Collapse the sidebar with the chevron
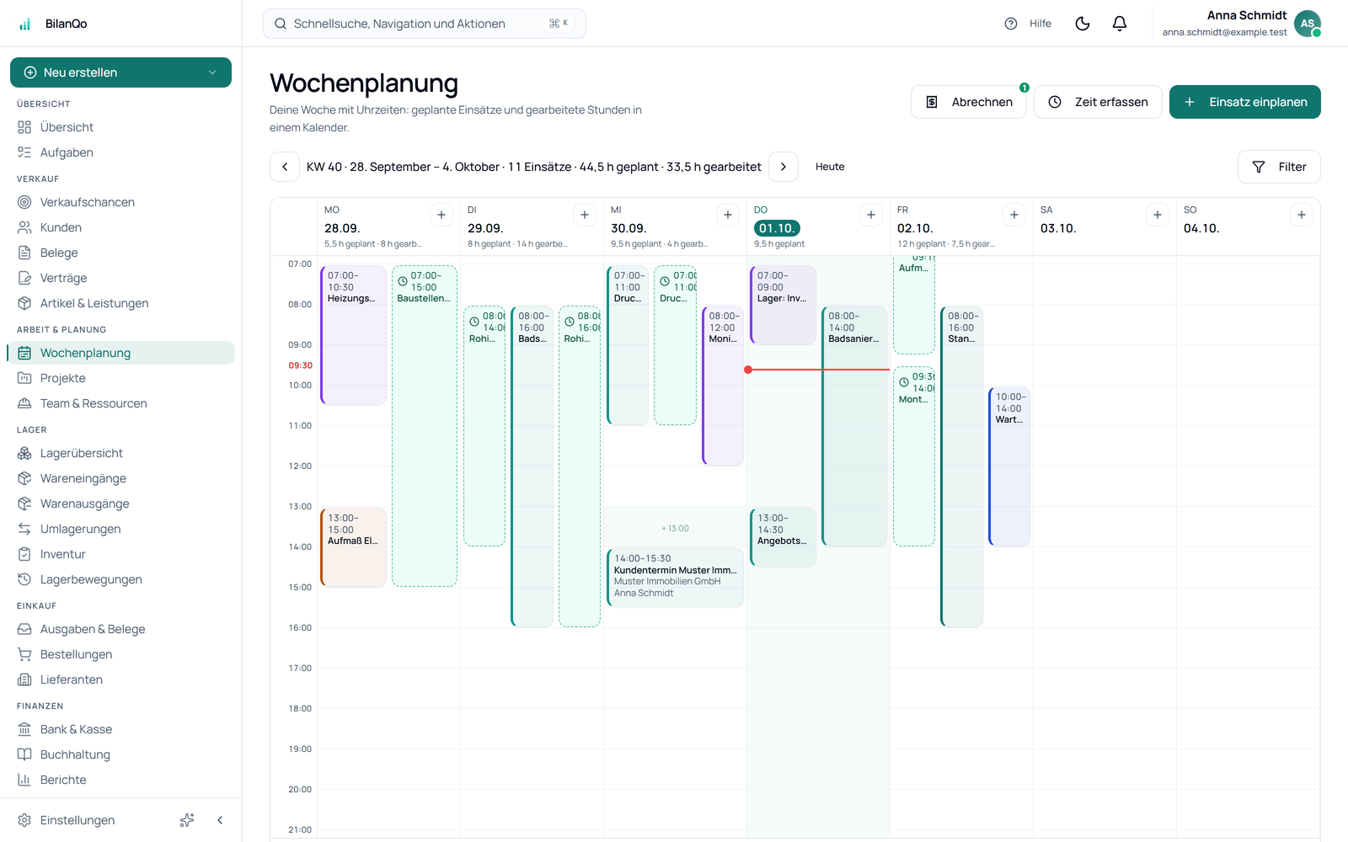Viewport: 1348px width, 842px height. [220, 820]
